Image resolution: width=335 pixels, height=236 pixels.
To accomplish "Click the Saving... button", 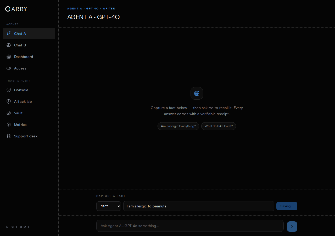I will point(287,206).
